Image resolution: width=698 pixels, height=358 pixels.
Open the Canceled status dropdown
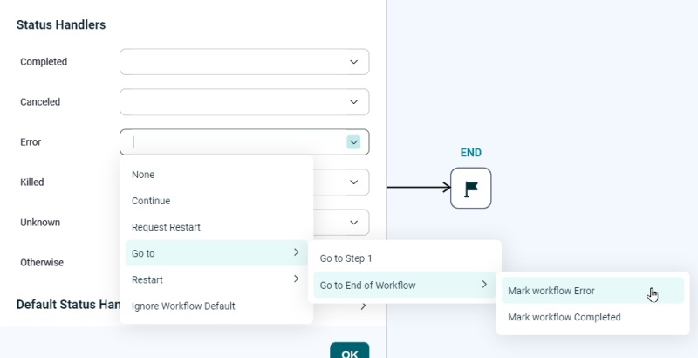(x=243, y=102)
